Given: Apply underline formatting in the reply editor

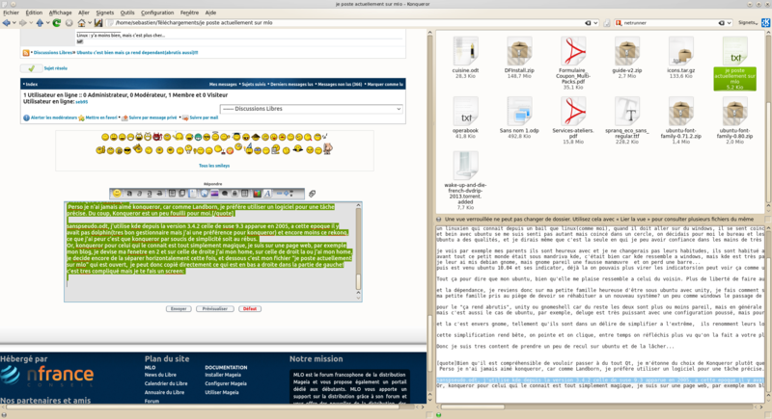Looking at the screenshot, I should (x=150, y=194).
